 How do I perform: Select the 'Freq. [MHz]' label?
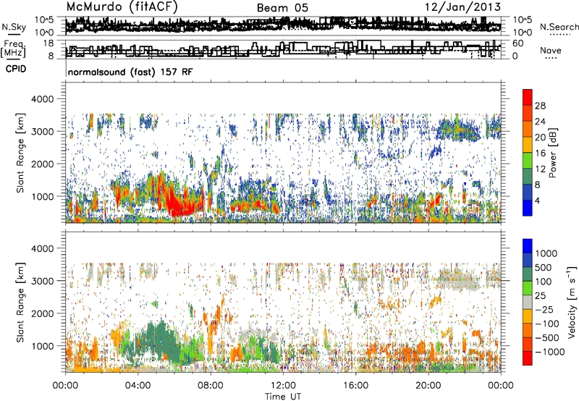tap(14, 49)
